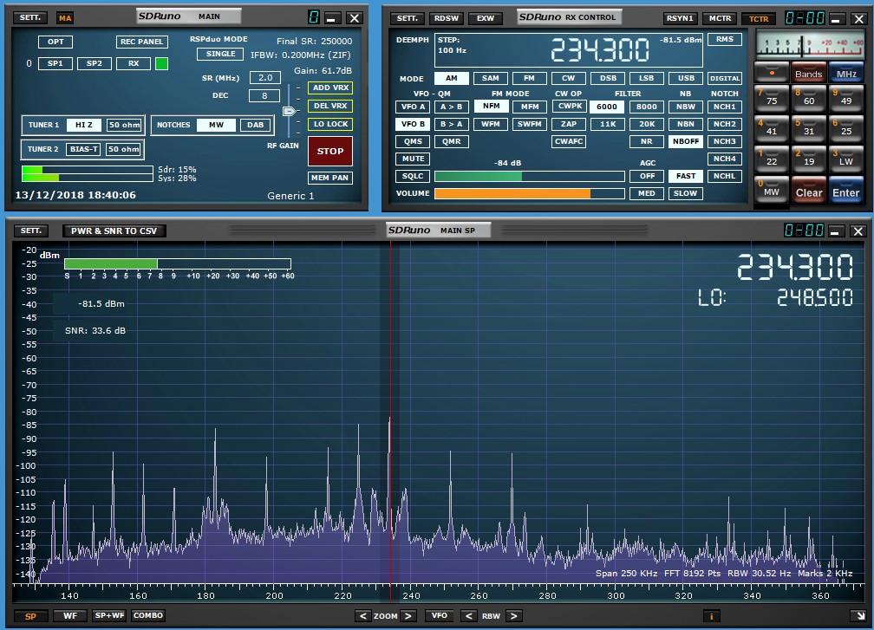Viewport: 874px width, 630px height.
Task: Enable NCH1 notch filter
Action: [x=725, y=107]
